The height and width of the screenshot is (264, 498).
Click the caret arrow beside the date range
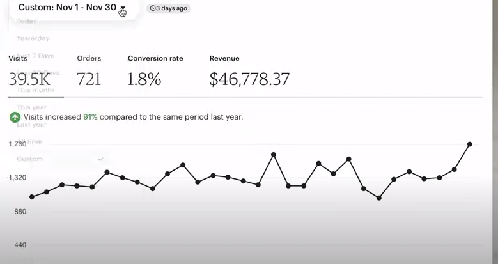123,8
